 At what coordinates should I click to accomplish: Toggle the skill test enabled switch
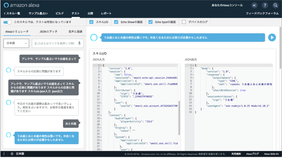[7, 22]
